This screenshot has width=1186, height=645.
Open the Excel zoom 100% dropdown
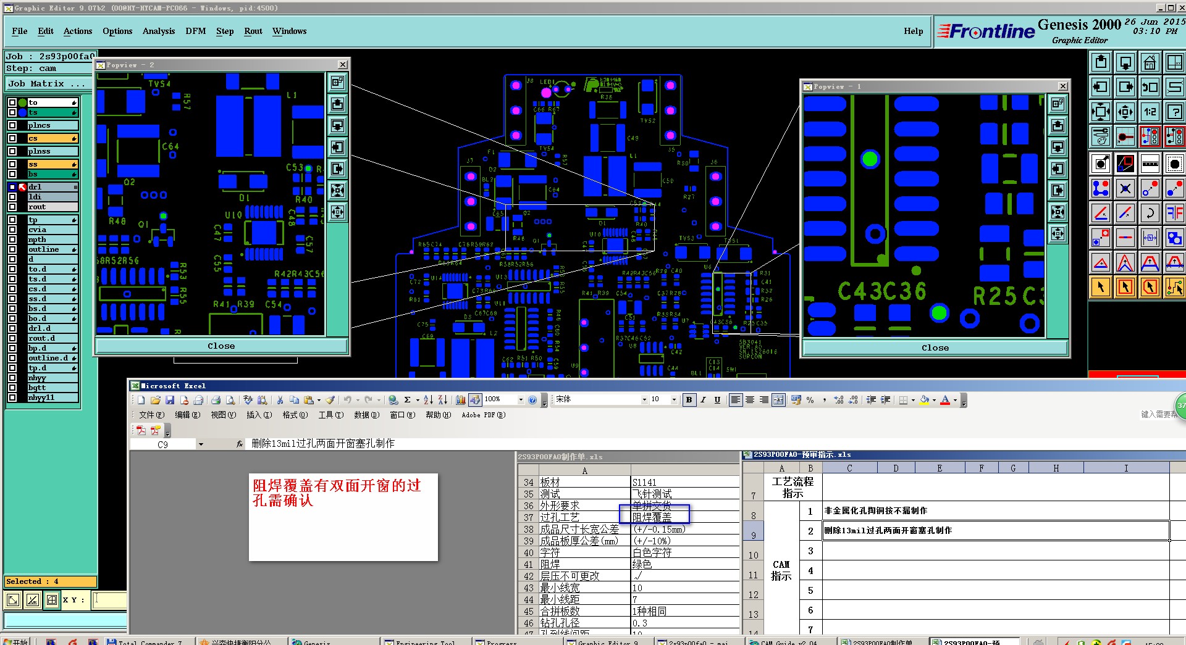521,400
